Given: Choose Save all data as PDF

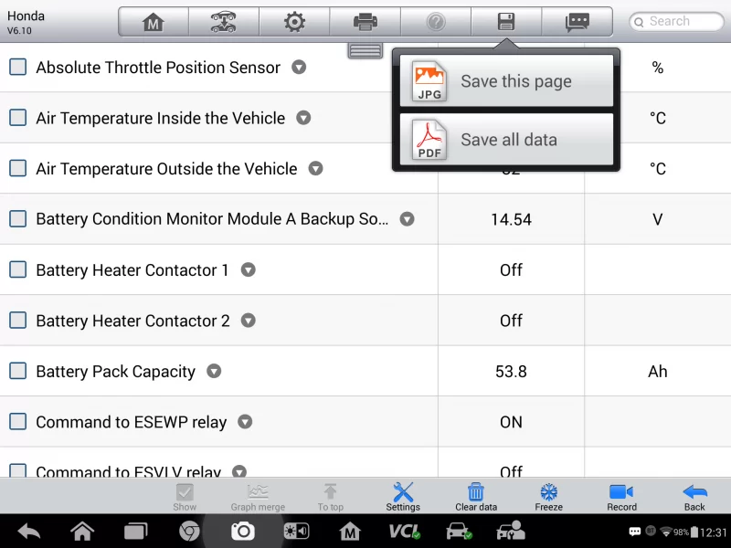Looking at the screenshot, I should (506, 140).
